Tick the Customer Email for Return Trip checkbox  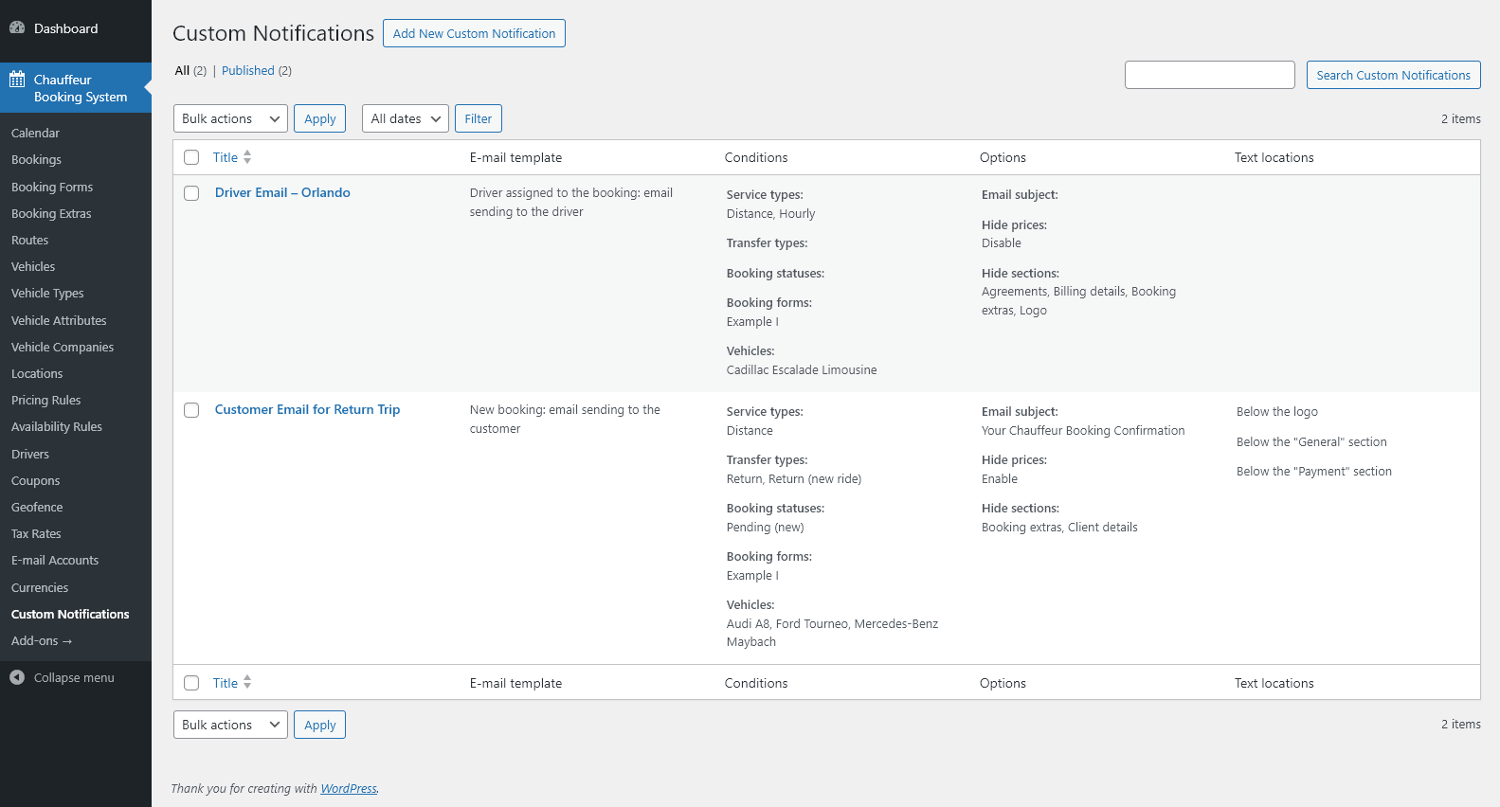click(x=191, y=410)
